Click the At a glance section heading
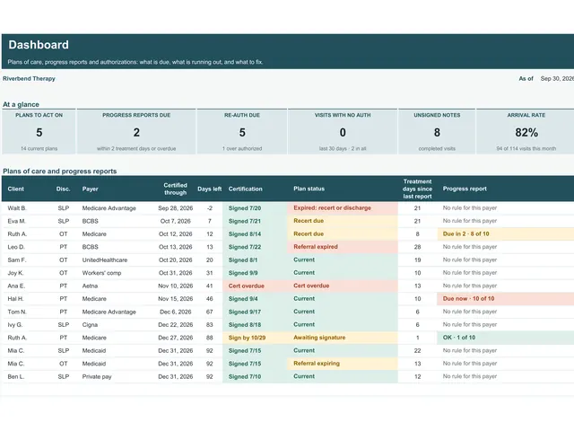The width and height of the screenshot is (574, 431). point(21,104)
